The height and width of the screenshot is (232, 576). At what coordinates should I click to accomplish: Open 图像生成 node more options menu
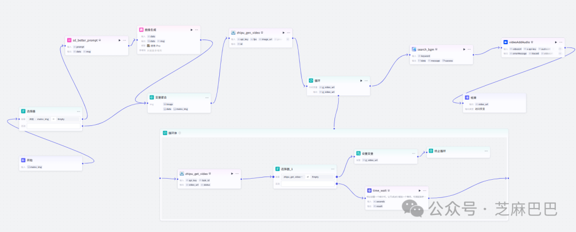(x=196, y=30)
